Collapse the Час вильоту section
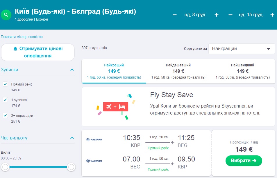This screenshot has height=178, width=277. [x=72, y=138]
